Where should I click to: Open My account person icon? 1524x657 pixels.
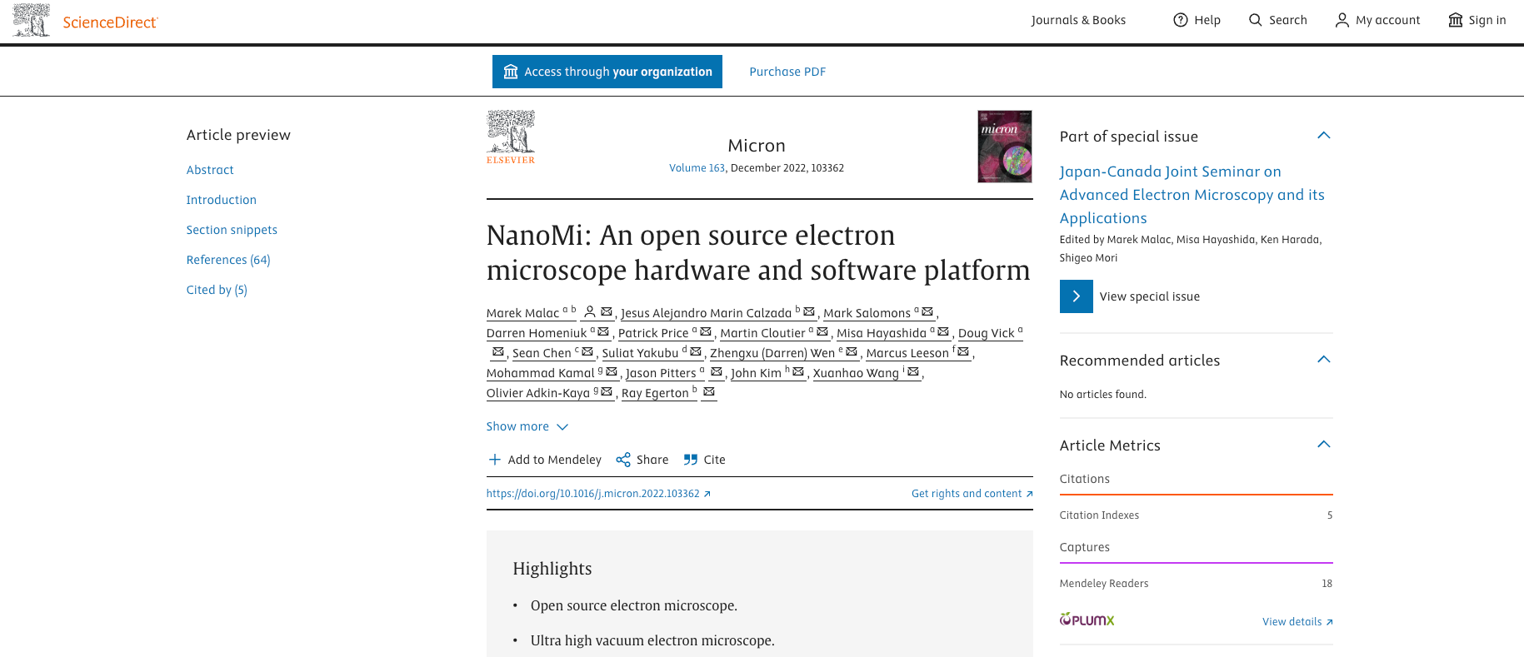1342,20
